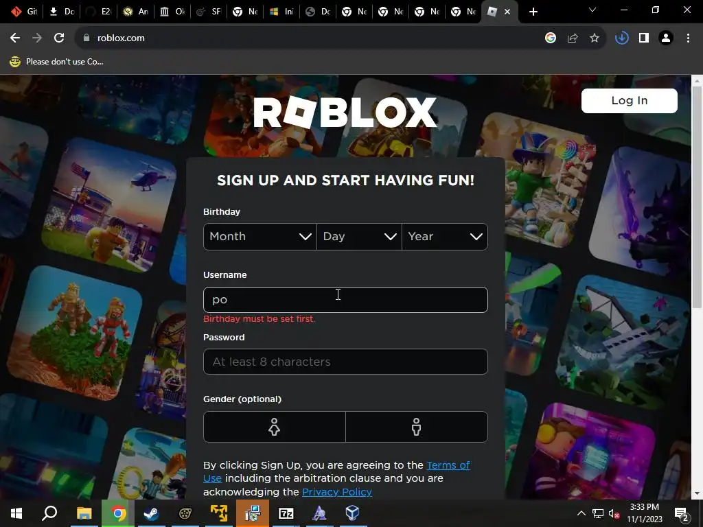The height and width of the screenshot is (527, 703).
Task: Click the Log In button
Action: (x=629, y=100)
